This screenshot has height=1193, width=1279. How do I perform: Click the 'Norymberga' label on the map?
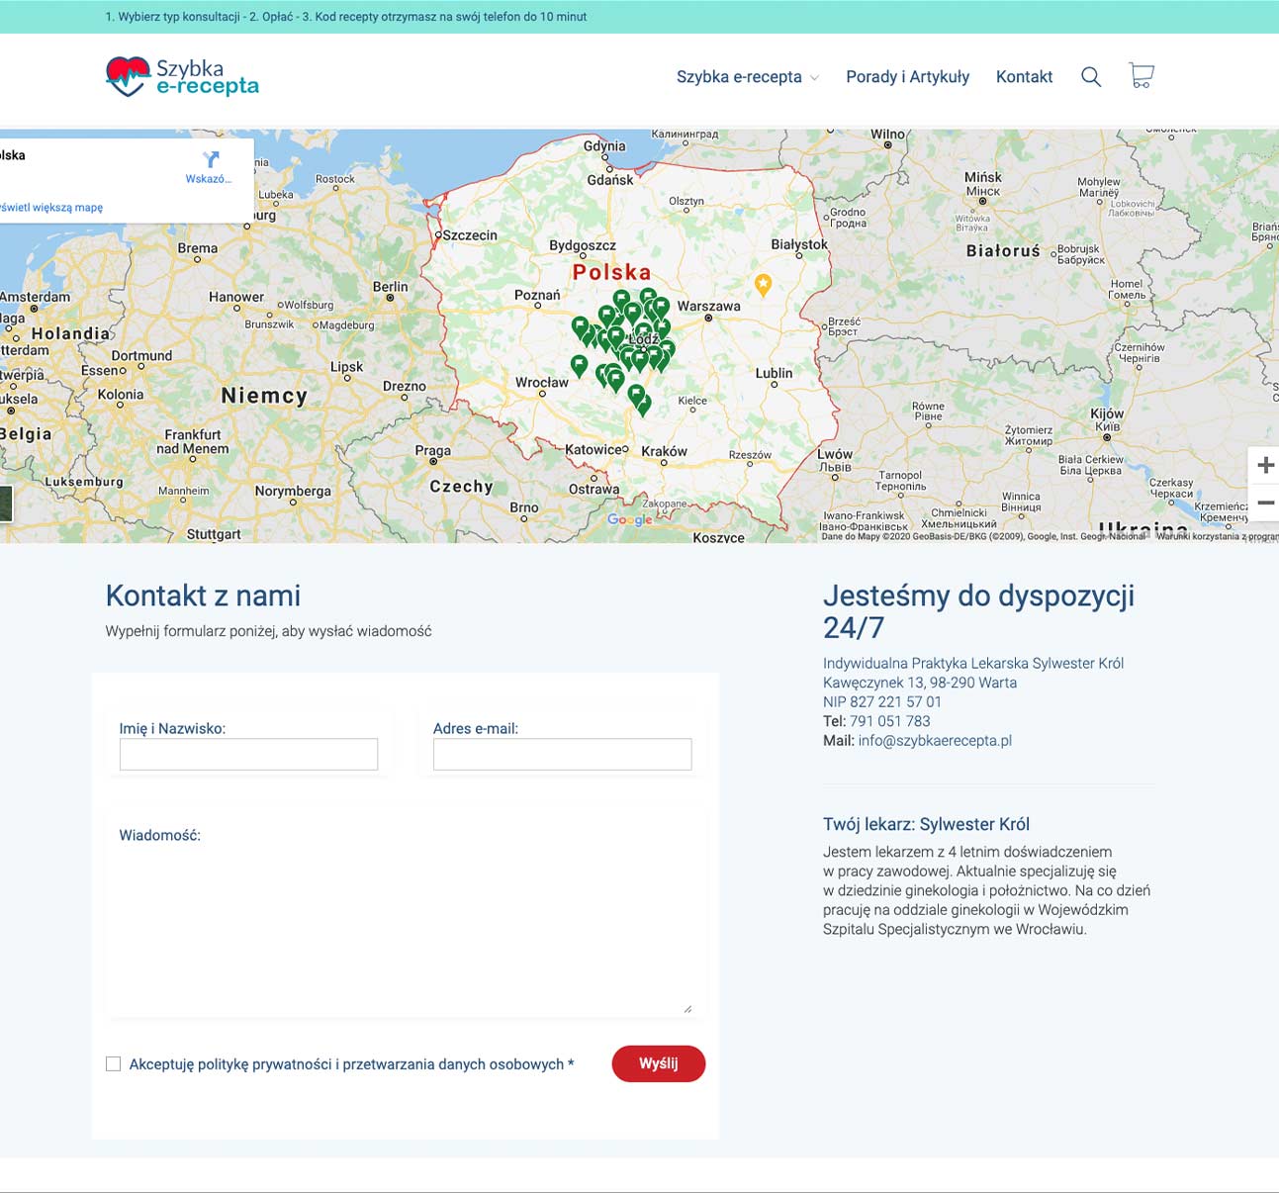click(x=293, y=492)
